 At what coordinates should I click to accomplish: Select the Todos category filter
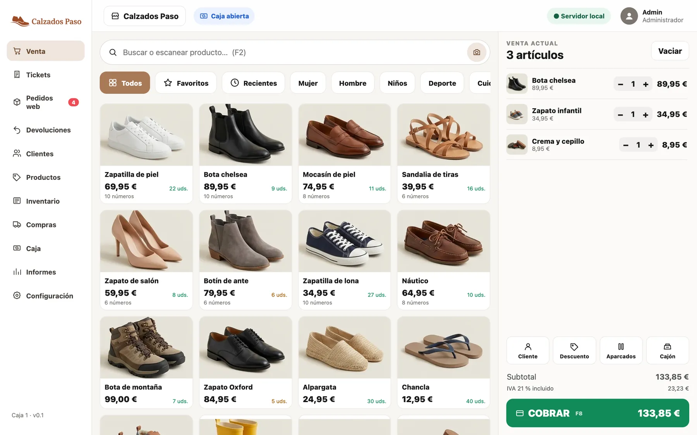coord(125,83)
